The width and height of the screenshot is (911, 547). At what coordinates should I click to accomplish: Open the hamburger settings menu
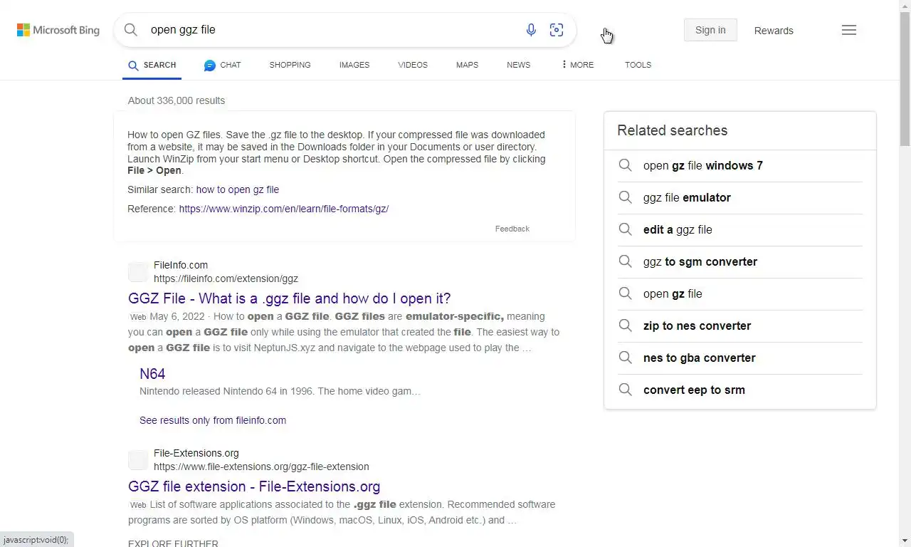tap(848, 30)
